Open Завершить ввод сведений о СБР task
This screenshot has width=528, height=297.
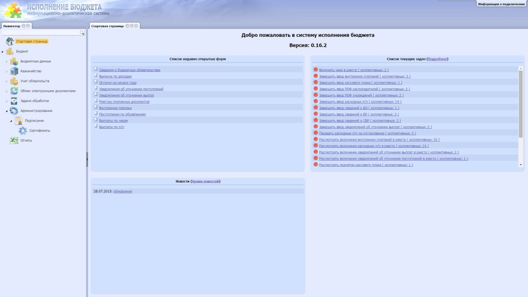pos(360,121)
